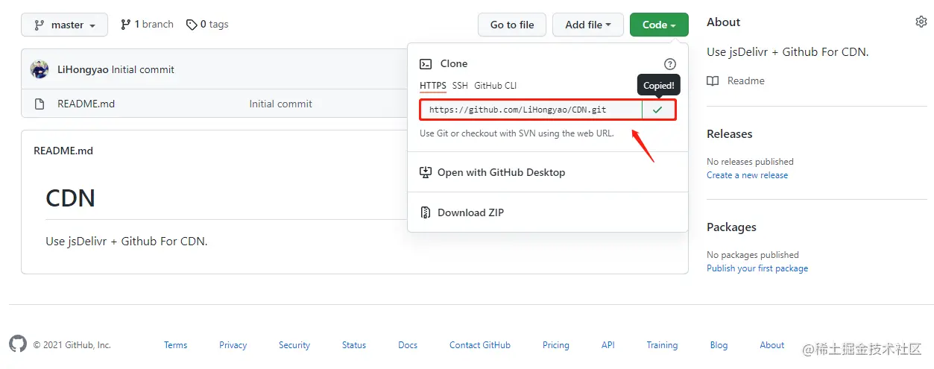Open Initial commit link in README.md row
Image resolution: width=934 pixels, height=369 pixels.
pyautogui.click(x=281, y=104)
